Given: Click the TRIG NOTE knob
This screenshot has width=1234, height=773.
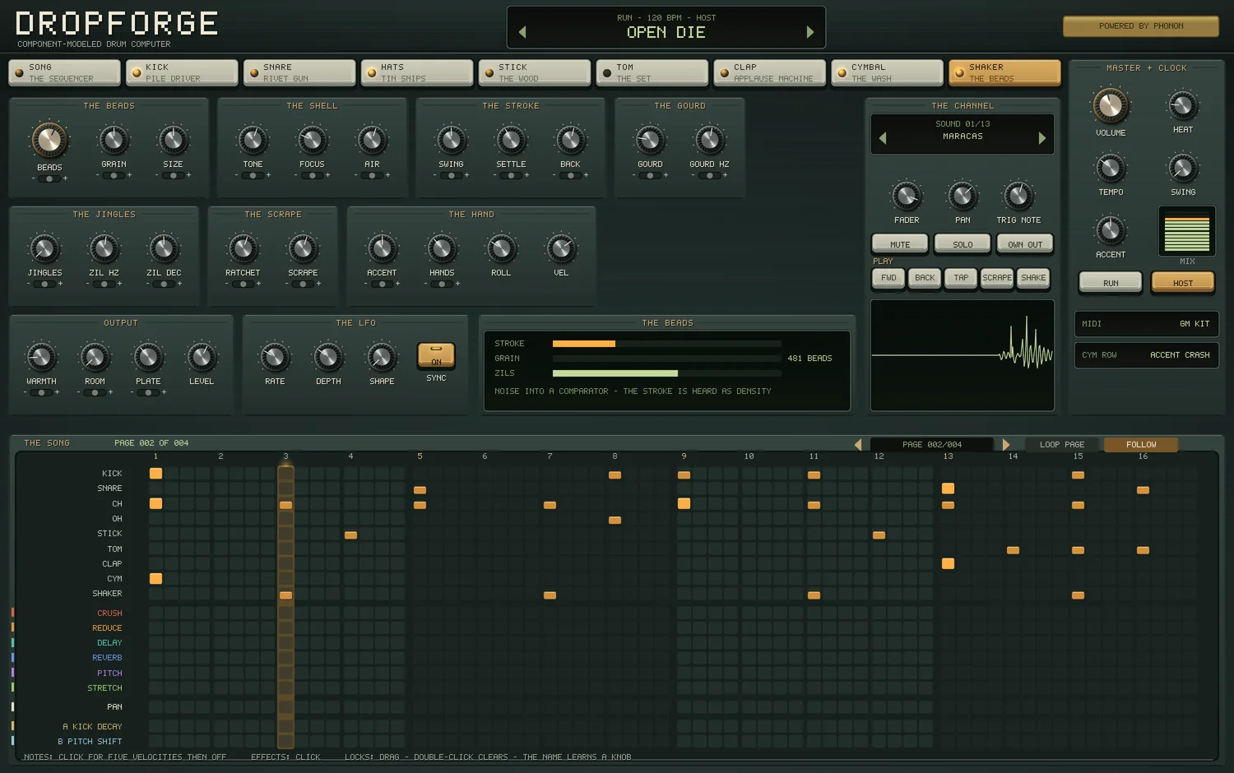Looking at the screenshot, I should pyautogui.click(x=1018, y=197).
